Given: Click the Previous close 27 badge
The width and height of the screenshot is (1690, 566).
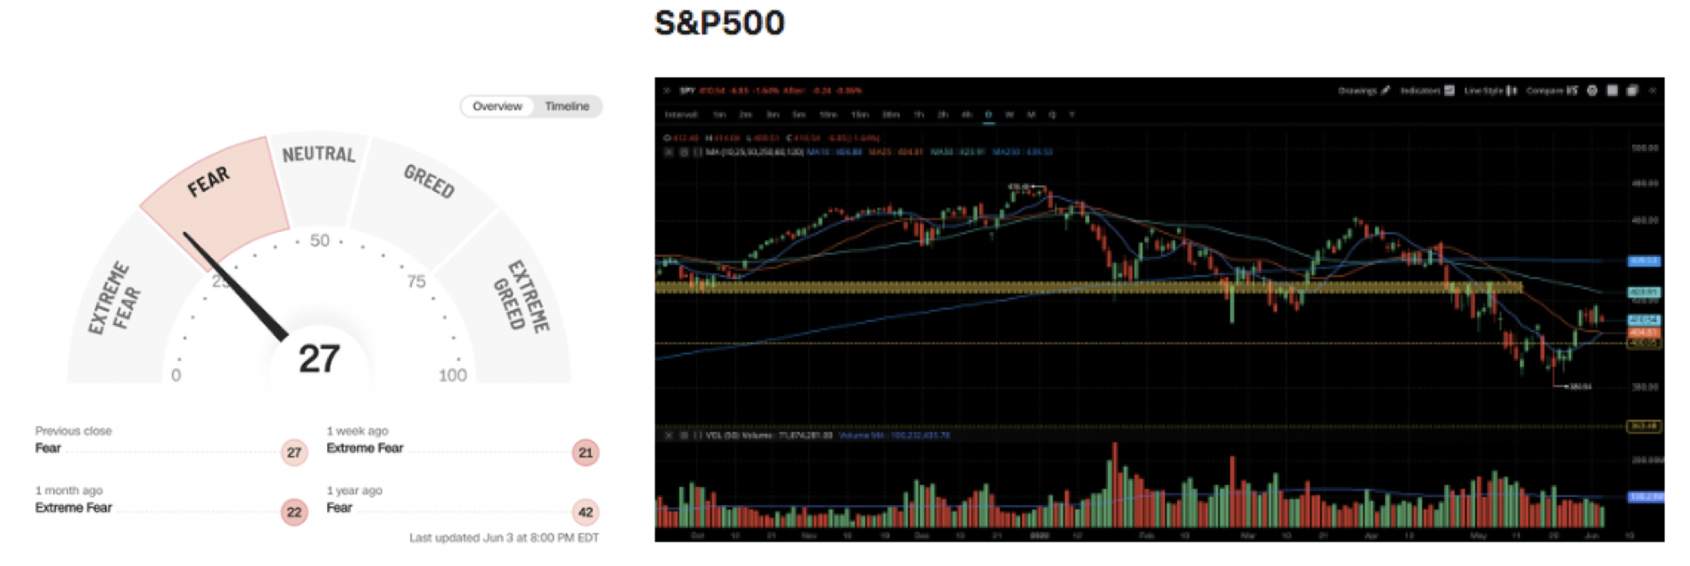Looking at the screenshot, I should (x=294, y=452).
